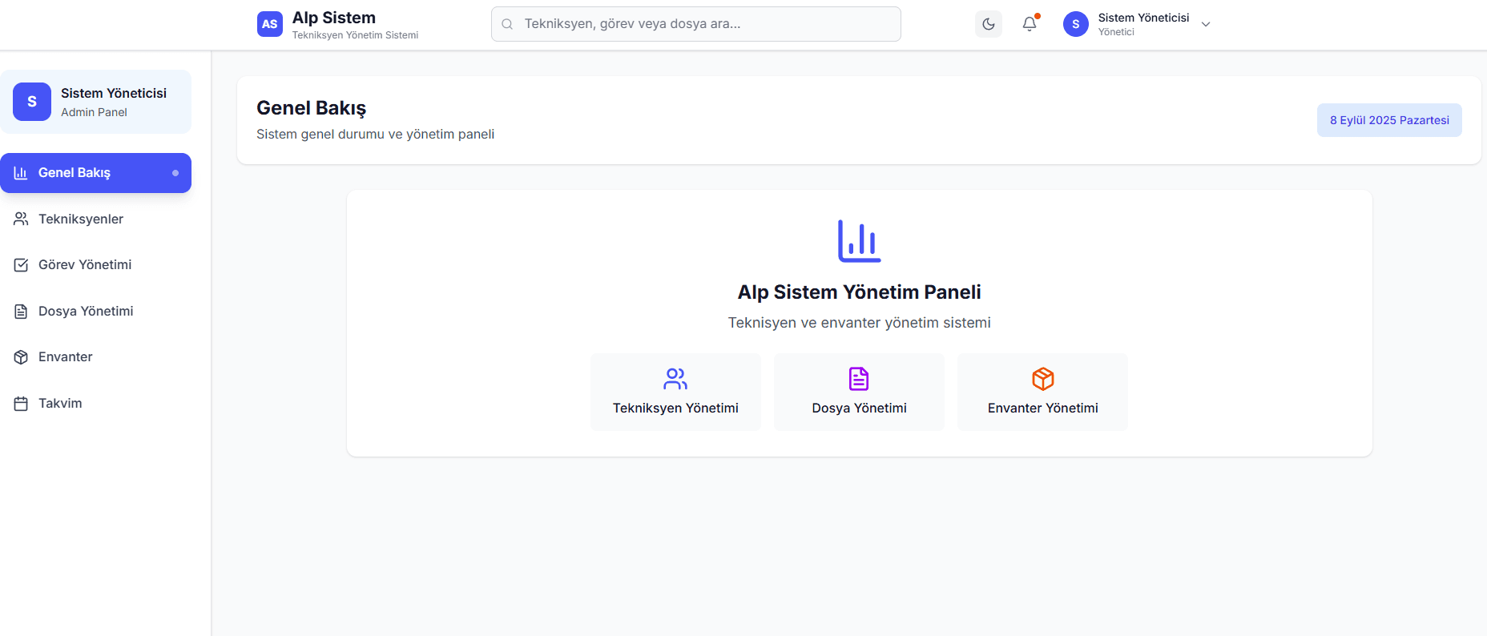Click the Sistem Yöneticisi Admin Panel sidebar card
Screen dimensions: 1487x636
[95, 102]
